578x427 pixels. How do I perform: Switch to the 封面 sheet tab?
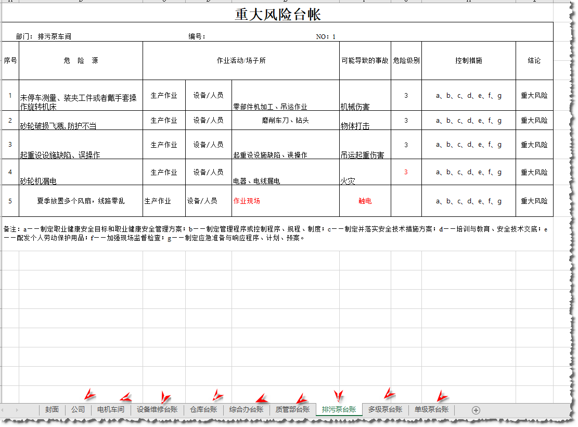(52, 409)
